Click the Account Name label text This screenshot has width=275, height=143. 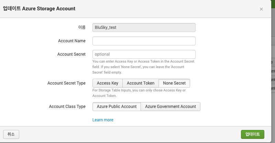pos(72,41)
